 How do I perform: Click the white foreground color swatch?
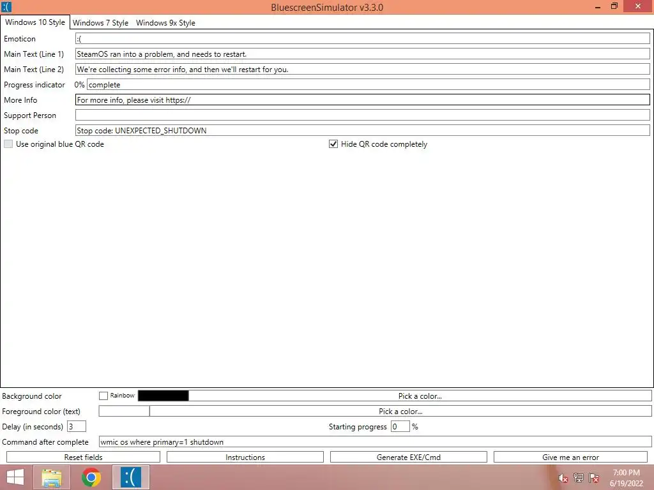[x=124, y=412]
